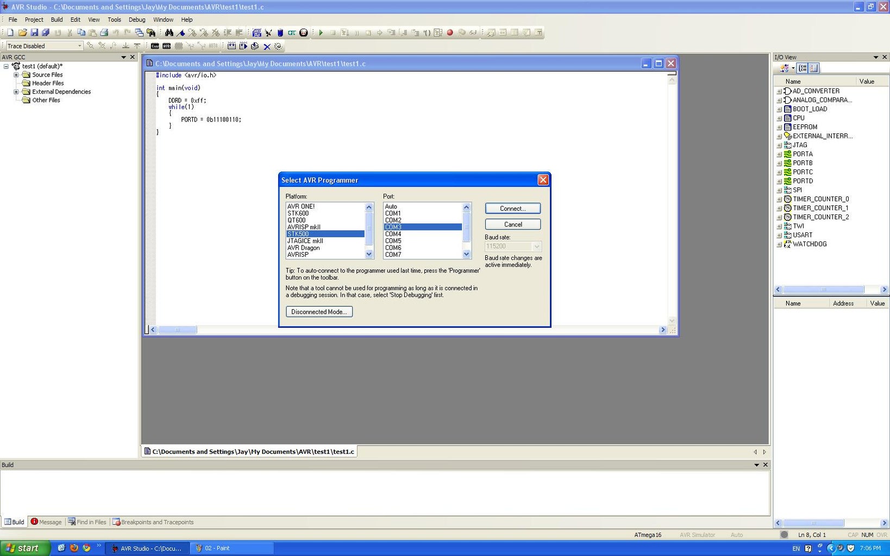Expand the PORTD register in I/O View

(780, 181)
